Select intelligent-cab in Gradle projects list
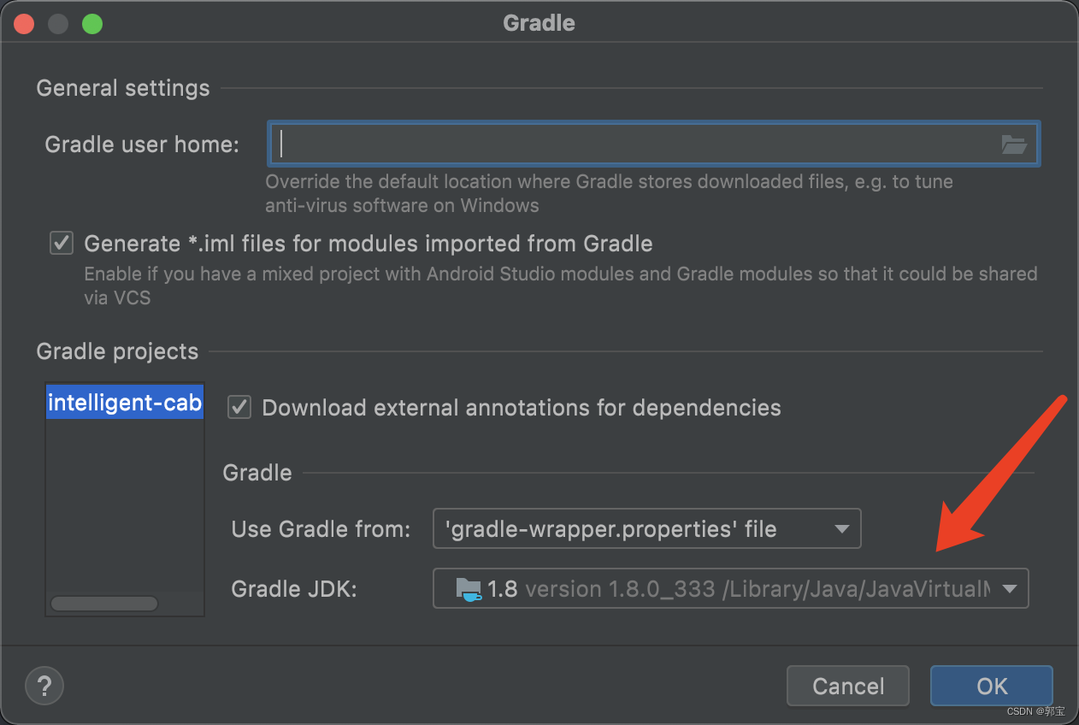1079x725 pixels. pos(124,402)
